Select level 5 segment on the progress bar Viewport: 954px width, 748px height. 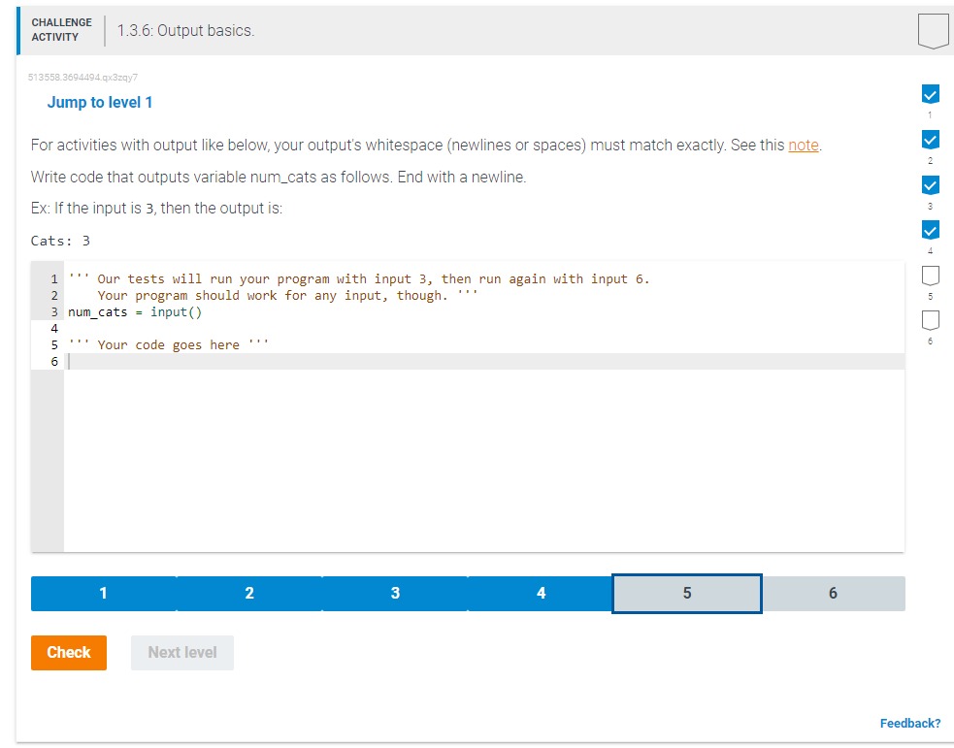pos(686,593)
